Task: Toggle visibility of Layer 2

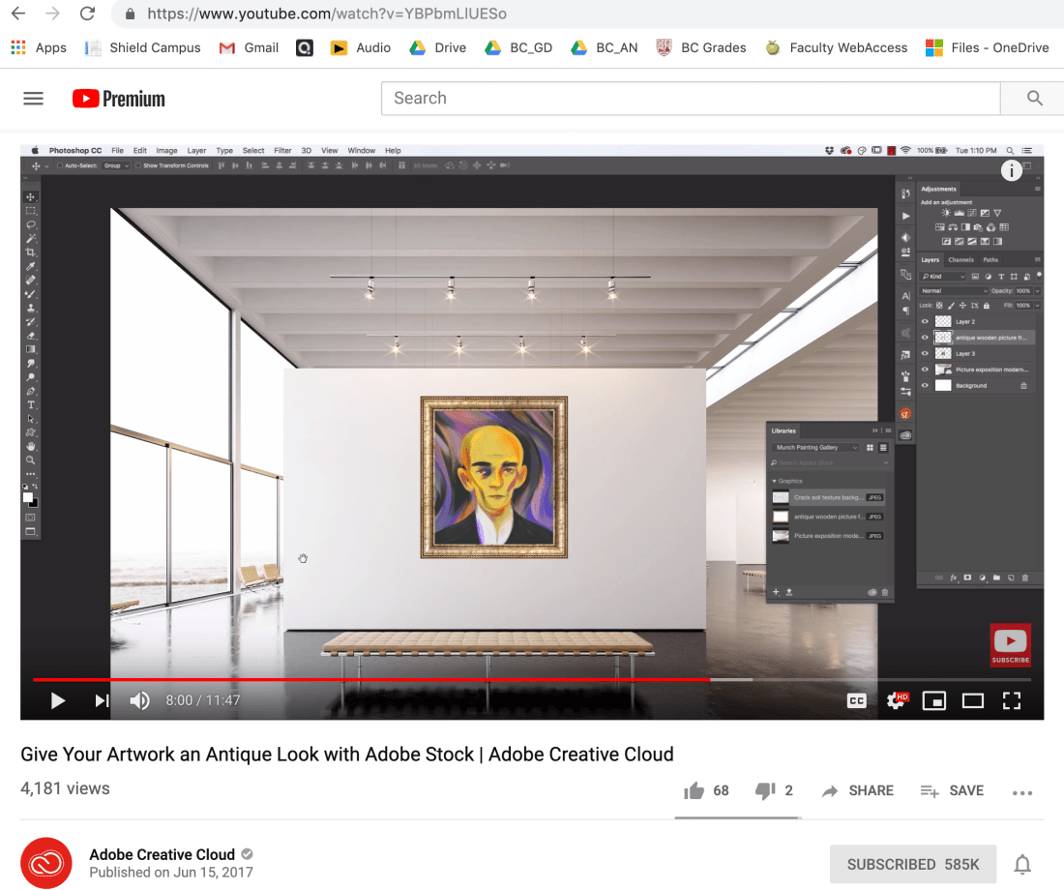Action: 926,320
